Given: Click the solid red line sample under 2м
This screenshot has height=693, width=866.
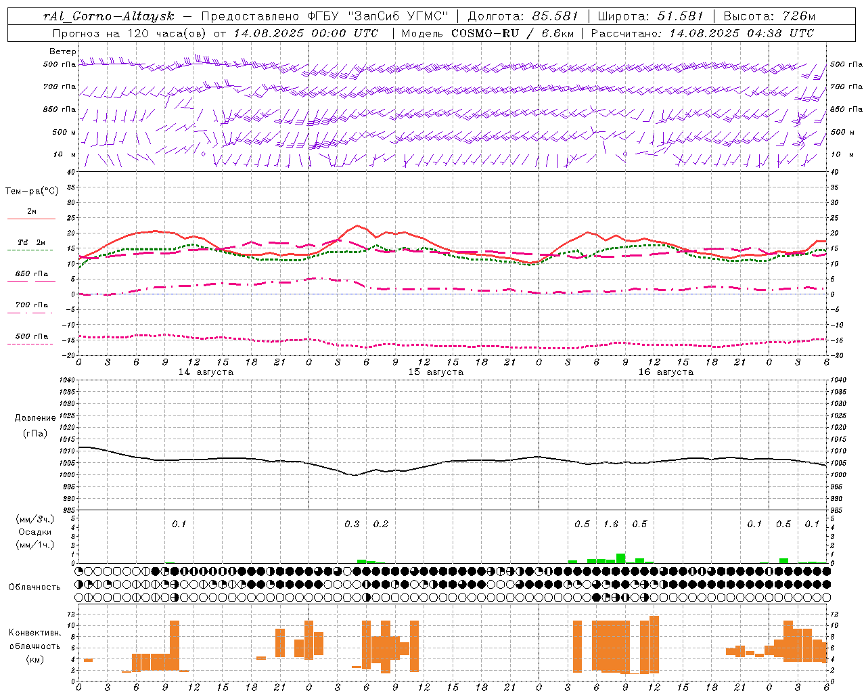Looking at the screenshot, I should point(31,219).
